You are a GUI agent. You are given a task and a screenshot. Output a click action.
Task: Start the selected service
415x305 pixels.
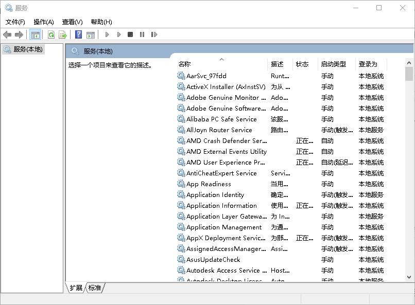pyautogui.click(x=107, y=34)
